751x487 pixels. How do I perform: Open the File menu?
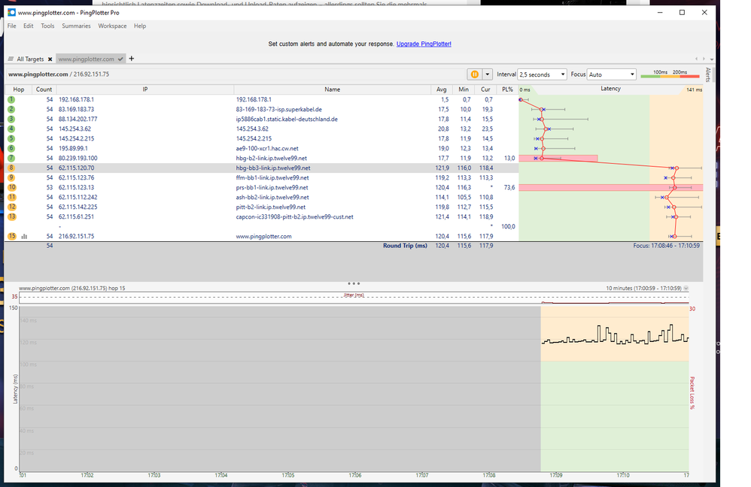(x=11, y=26)
